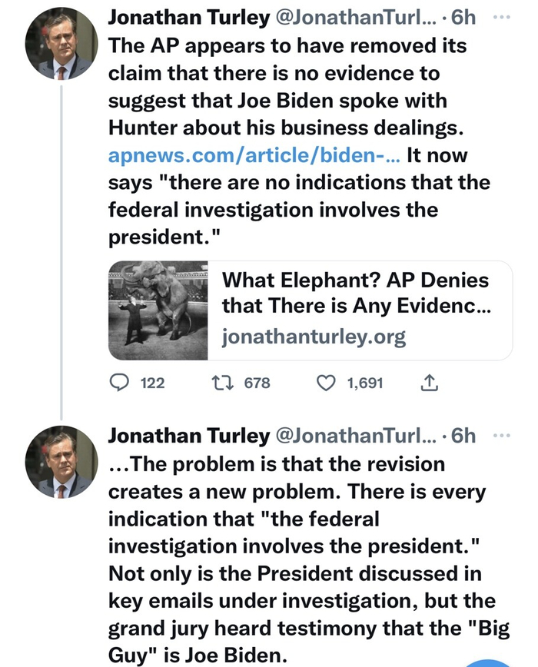Image resolution: width=538 pixels, height=667 pixels.
Task: Open the three-dot menu on the second tweet
Action: coord(500,436)
